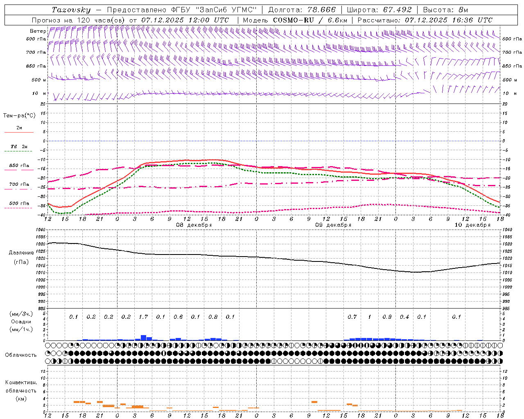524x419 pixels.
Task: Click the Рассчитано: 07.12.2025 16:36 UTC text
Action: click(425, 20)
